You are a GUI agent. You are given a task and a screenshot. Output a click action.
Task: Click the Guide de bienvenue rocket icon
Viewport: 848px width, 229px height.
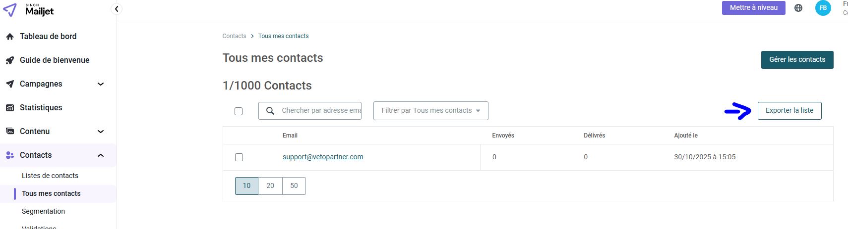(x=10, y=60)
